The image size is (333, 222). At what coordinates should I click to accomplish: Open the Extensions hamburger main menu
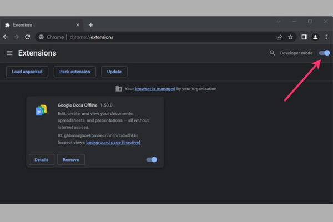point(9,53)
